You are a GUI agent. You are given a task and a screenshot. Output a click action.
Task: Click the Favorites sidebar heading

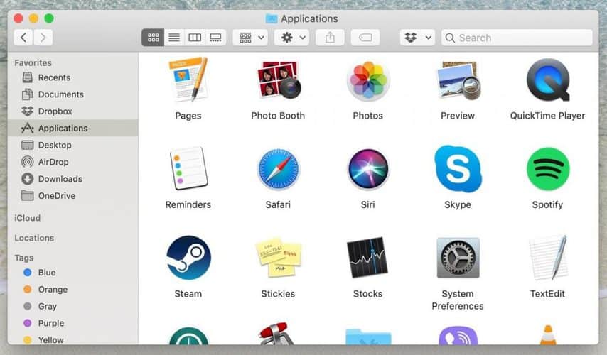33,62
